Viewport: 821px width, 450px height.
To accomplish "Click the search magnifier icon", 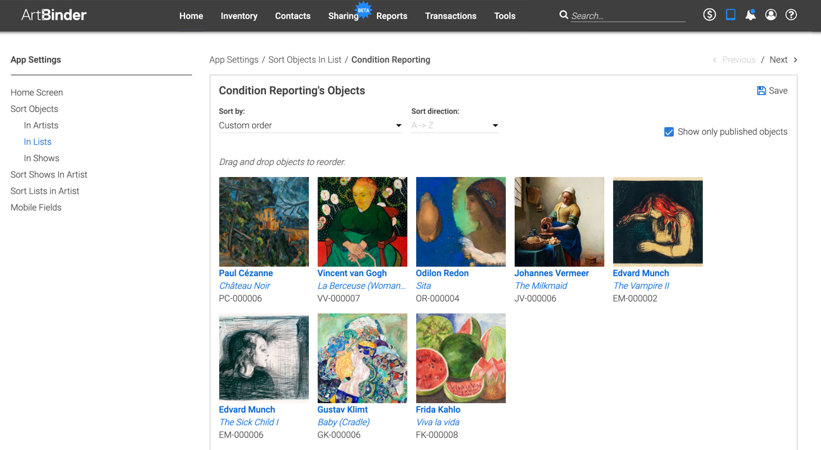I will point(563,15).
